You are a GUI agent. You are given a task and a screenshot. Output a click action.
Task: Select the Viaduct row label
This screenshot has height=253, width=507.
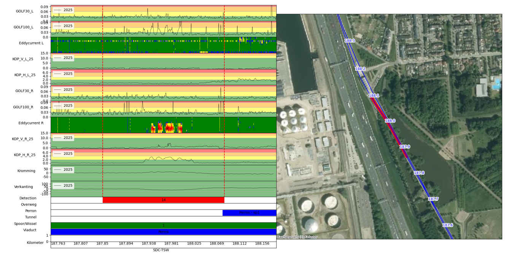[x=30, y=230]
